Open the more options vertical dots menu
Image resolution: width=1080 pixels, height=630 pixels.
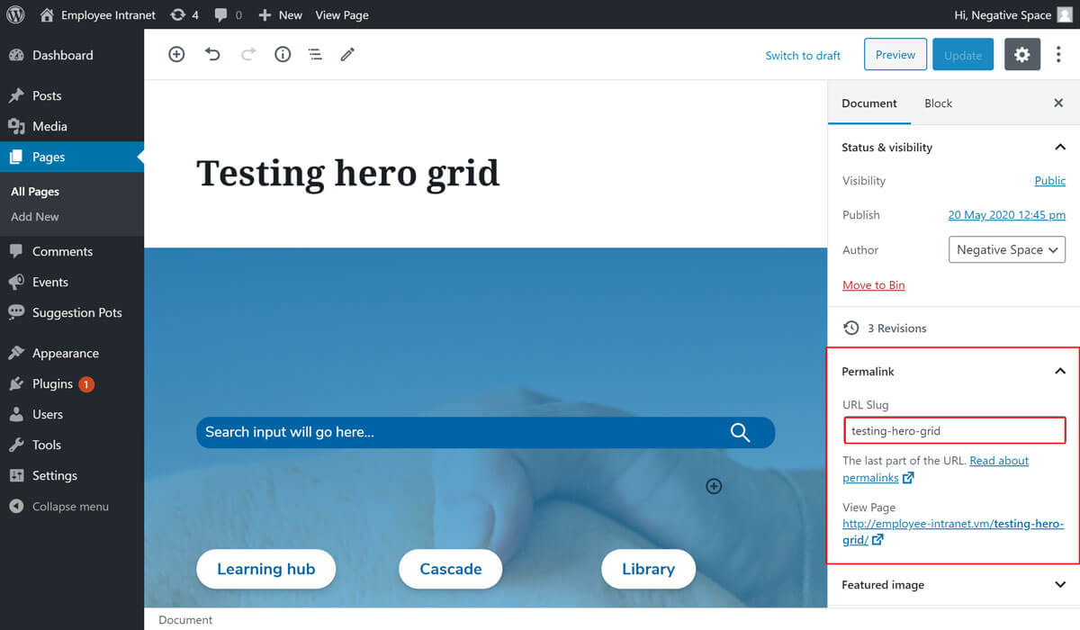point(1058,55)
